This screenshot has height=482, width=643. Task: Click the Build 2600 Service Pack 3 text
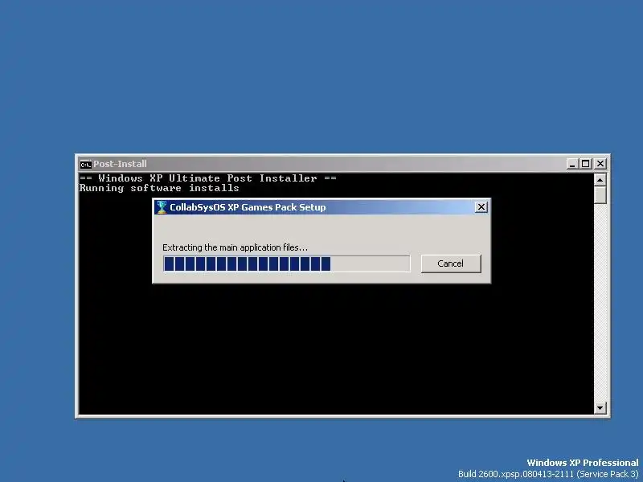(548, 474)
